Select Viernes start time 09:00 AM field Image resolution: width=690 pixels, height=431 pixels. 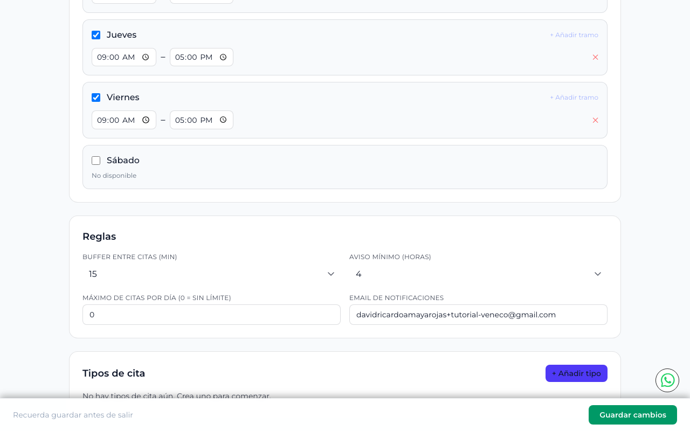tap(124, 120)
